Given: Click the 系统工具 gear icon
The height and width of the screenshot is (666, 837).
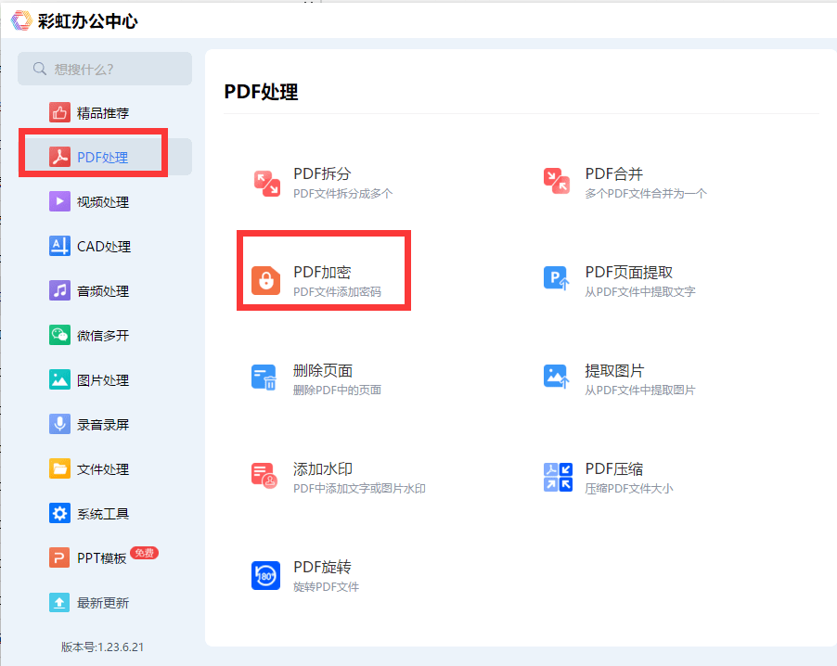Looking at the screenshot, I should [59, 513].
